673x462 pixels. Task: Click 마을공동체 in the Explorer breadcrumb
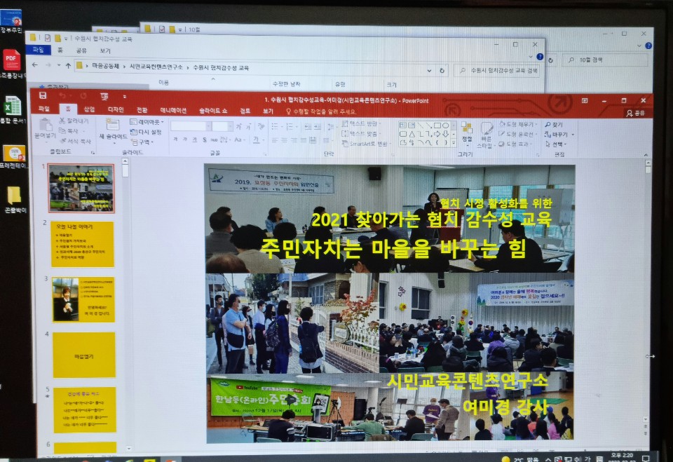106,66
